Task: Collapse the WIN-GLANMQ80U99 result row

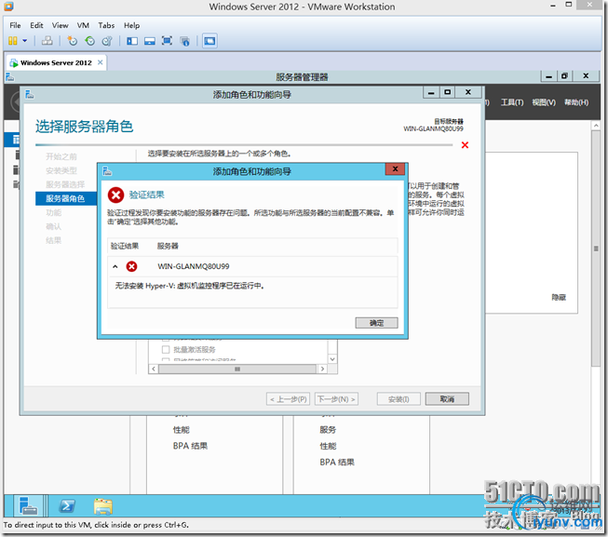Action: pyautogui.click(x=115, y=266)
